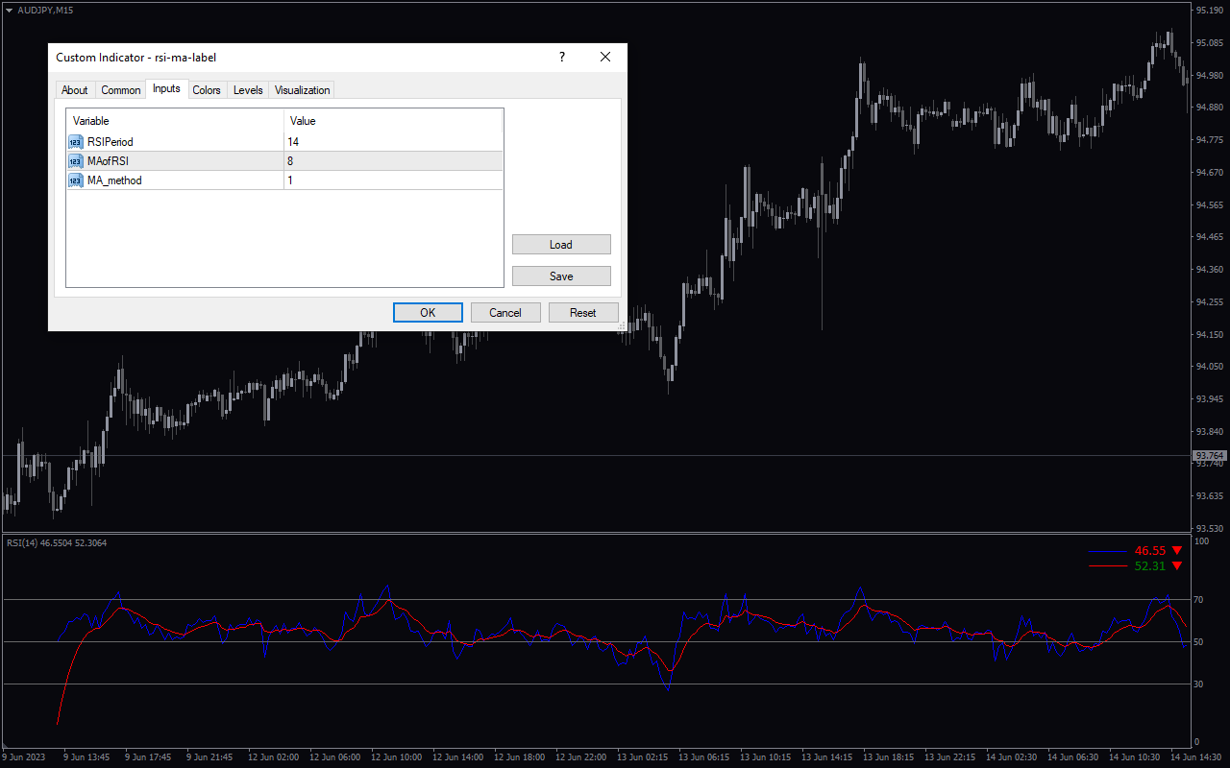Click the 95.190 price axis label
This screenshot has width=1230, height=768.
pos(1210,11)
